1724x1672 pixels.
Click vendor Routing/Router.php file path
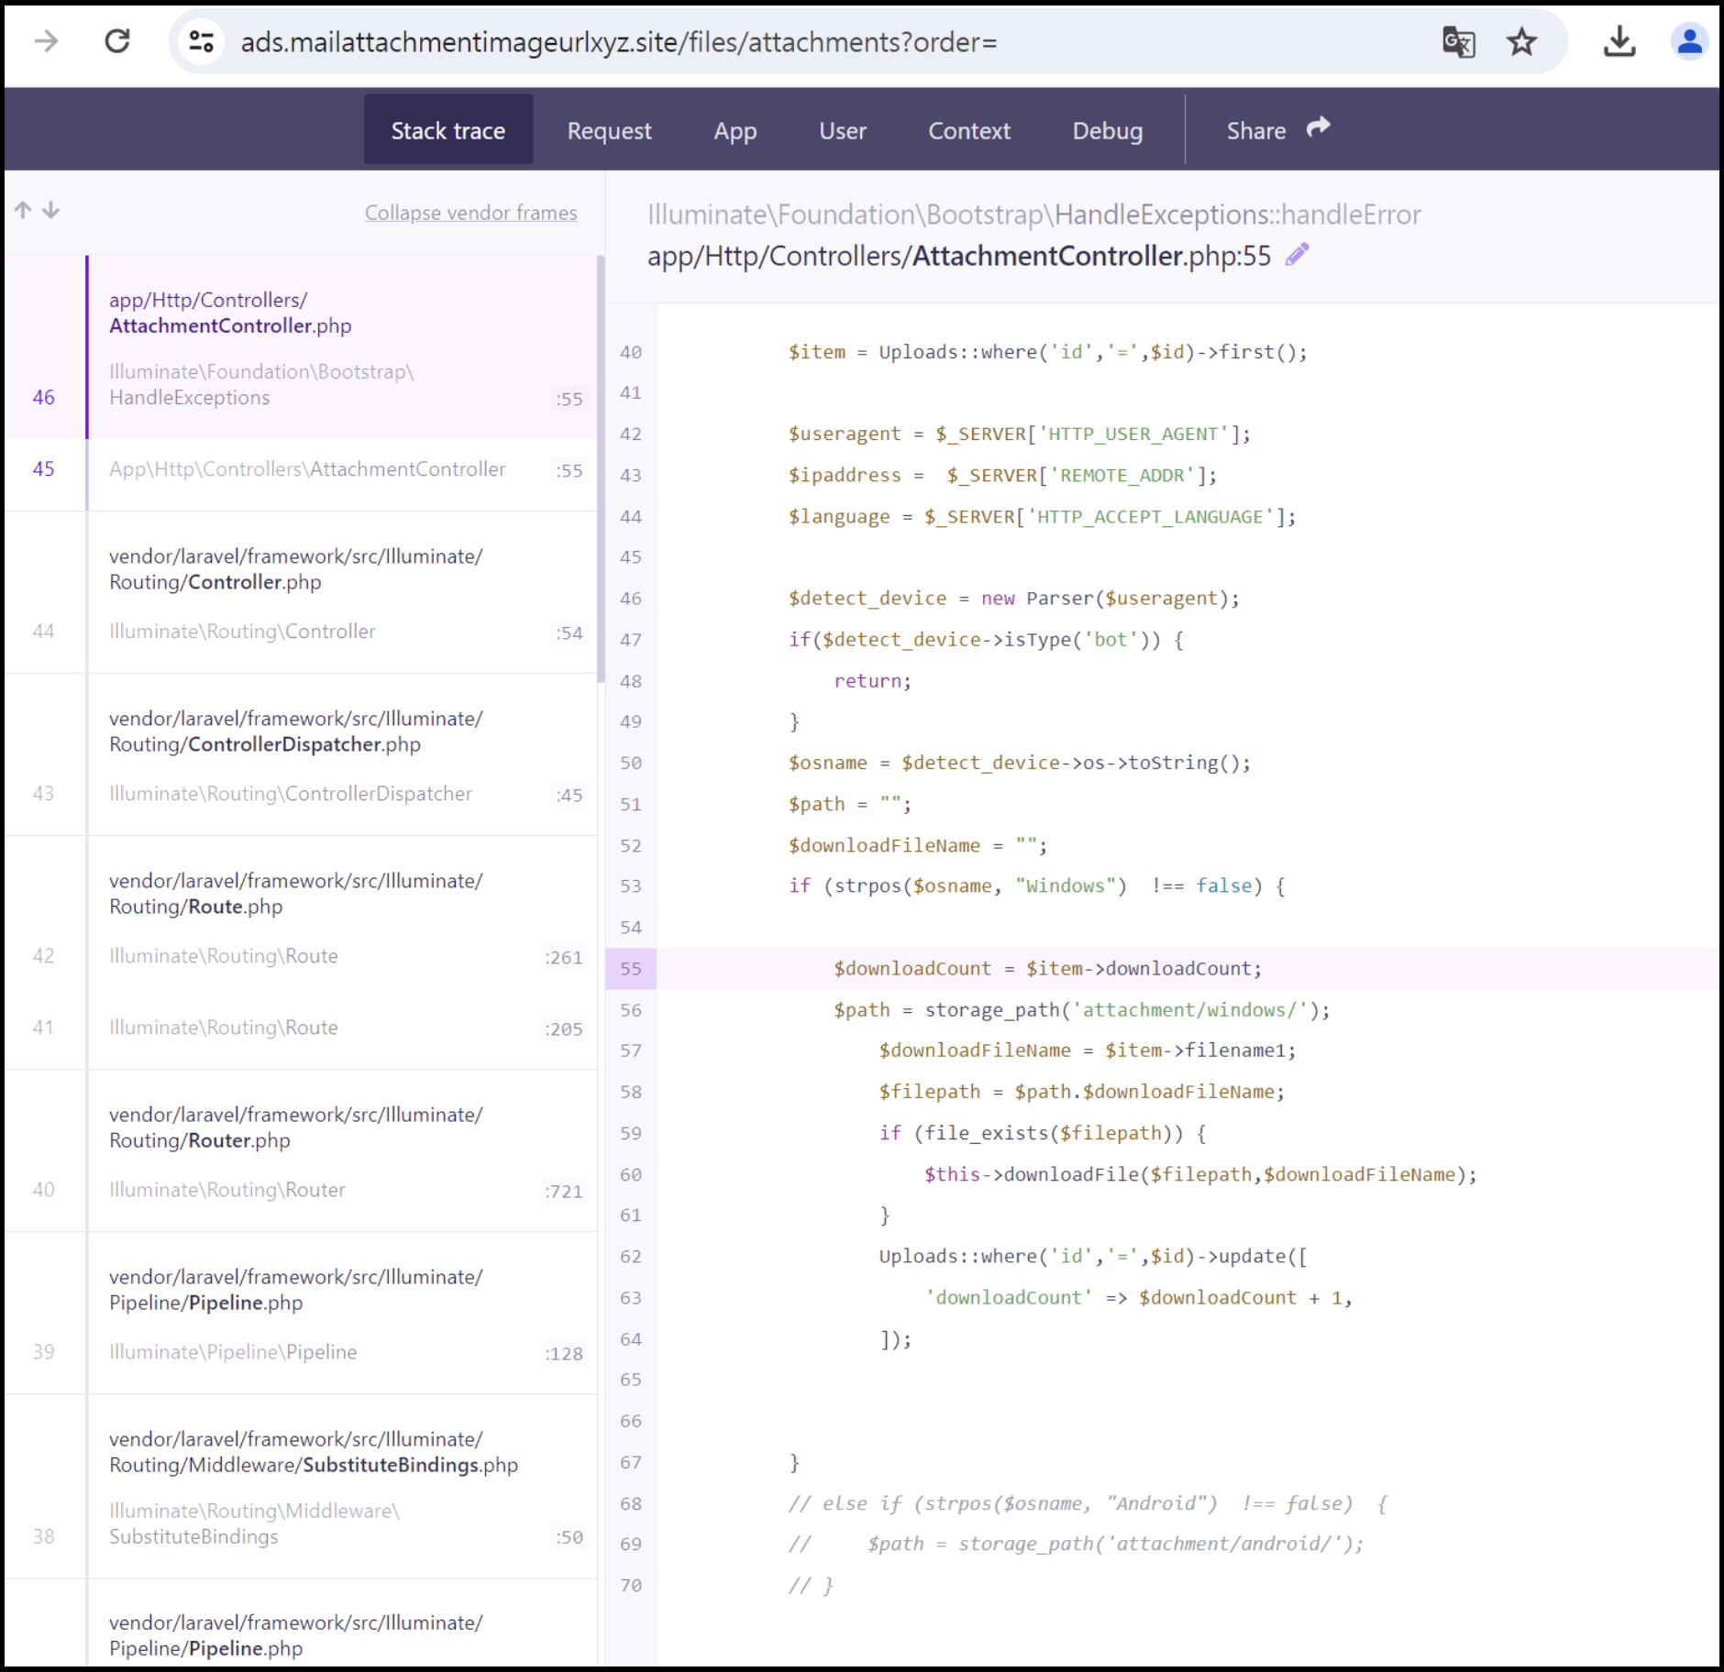click(x=295, y=1127)
